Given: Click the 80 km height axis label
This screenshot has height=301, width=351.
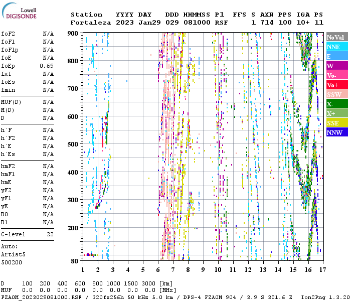Looking at the screenshot, I should click(75, 261).
